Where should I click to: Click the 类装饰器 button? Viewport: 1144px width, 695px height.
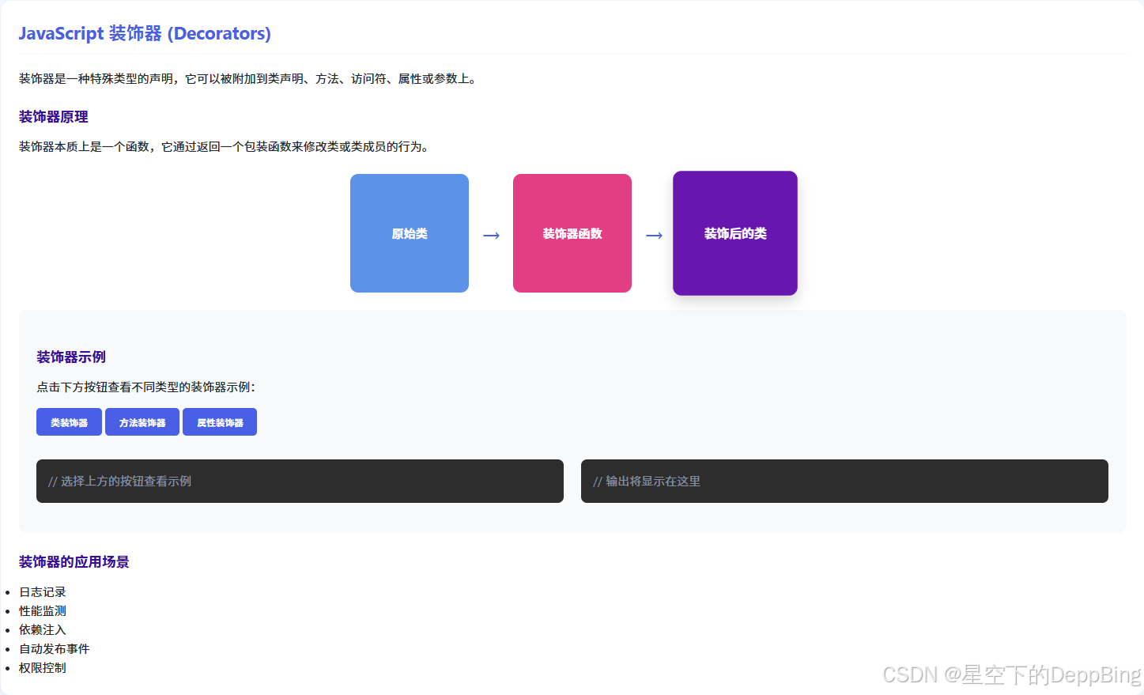tap(69, 421)
